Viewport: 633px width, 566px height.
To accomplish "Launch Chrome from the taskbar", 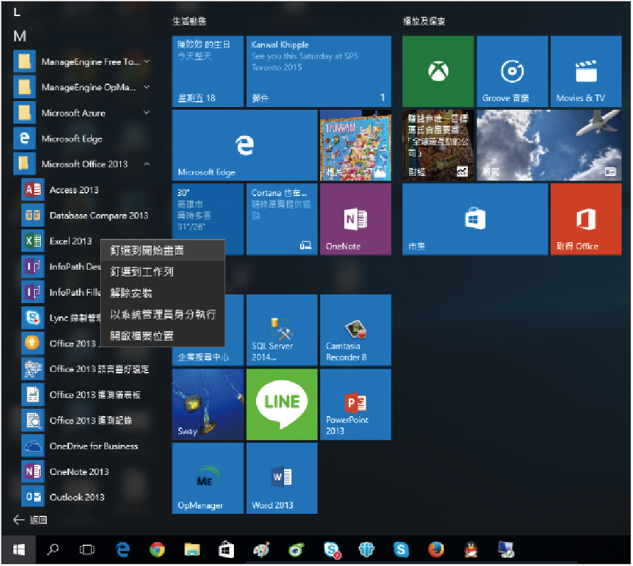I will click(157, 549).
